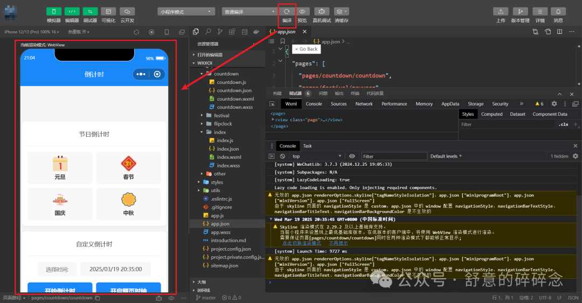Copy the page path with copy icon
The image size is (582, 303).
pyautogui.click(x=97, y=298)
